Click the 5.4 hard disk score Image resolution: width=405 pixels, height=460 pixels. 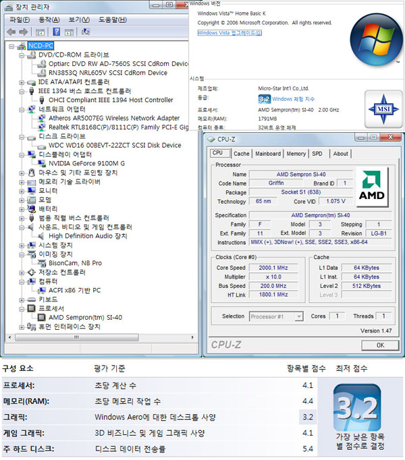coord(308,449)
